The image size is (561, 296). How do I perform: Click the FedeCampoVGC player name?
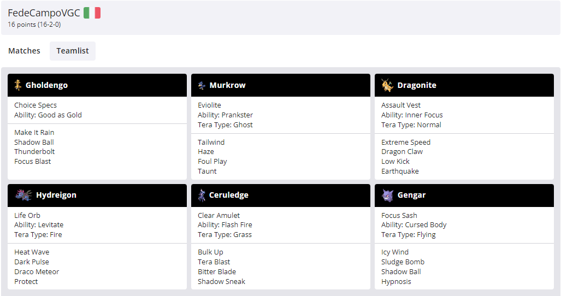click(44, 13)
